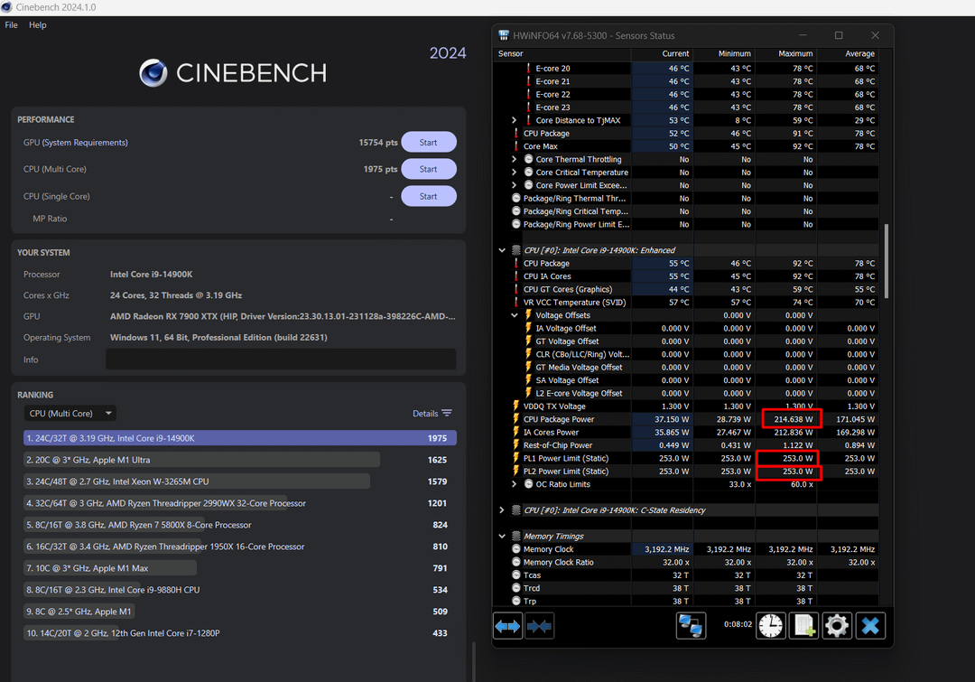This screenshot has height=682, width=975.
Task: Start logging with the HWiNFO log file icon
Action: tap(803, 625)
